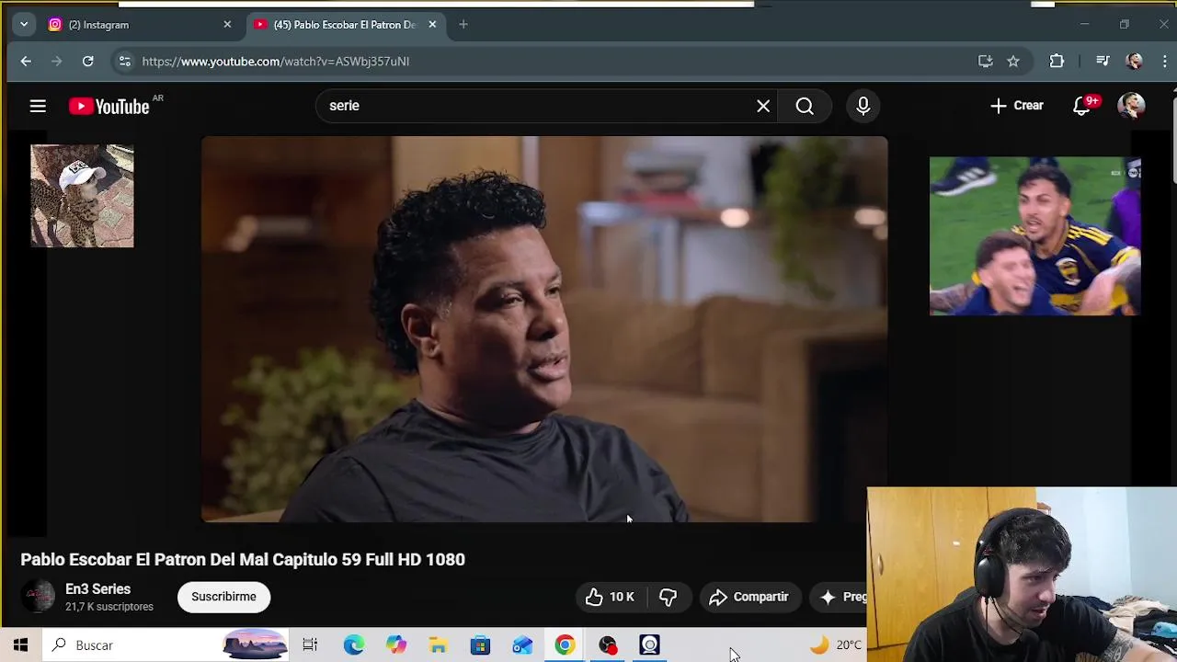Open the cat thumbnail on the left
1177x662 pixels.
pyautogui.click(x=82, y=196)
